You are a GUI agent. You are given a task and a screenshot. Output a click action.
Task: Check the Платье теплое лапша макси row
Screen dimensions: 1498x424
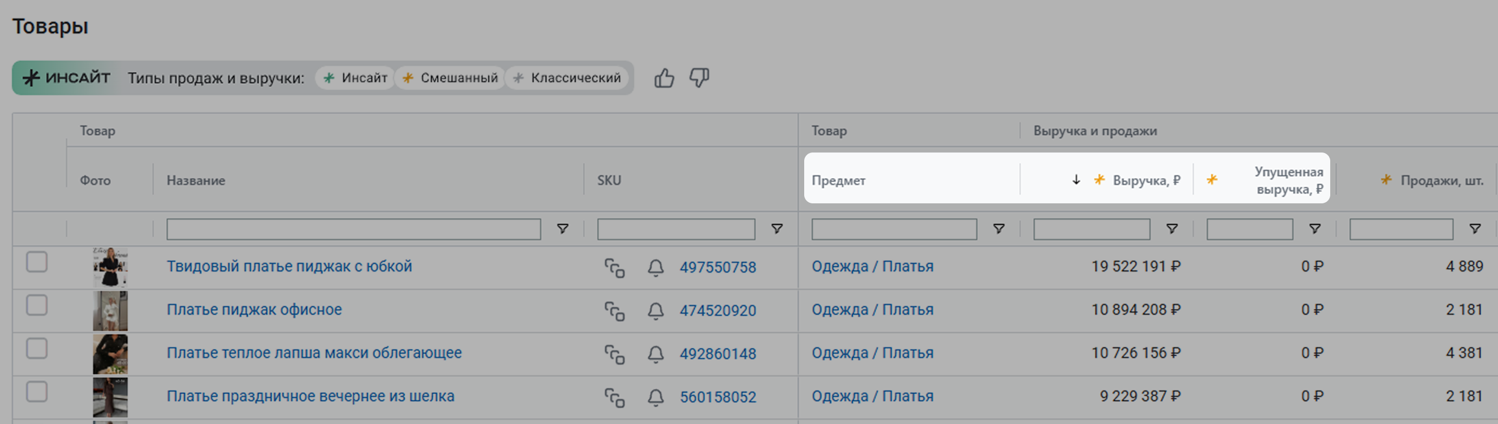tap(37, 349)
